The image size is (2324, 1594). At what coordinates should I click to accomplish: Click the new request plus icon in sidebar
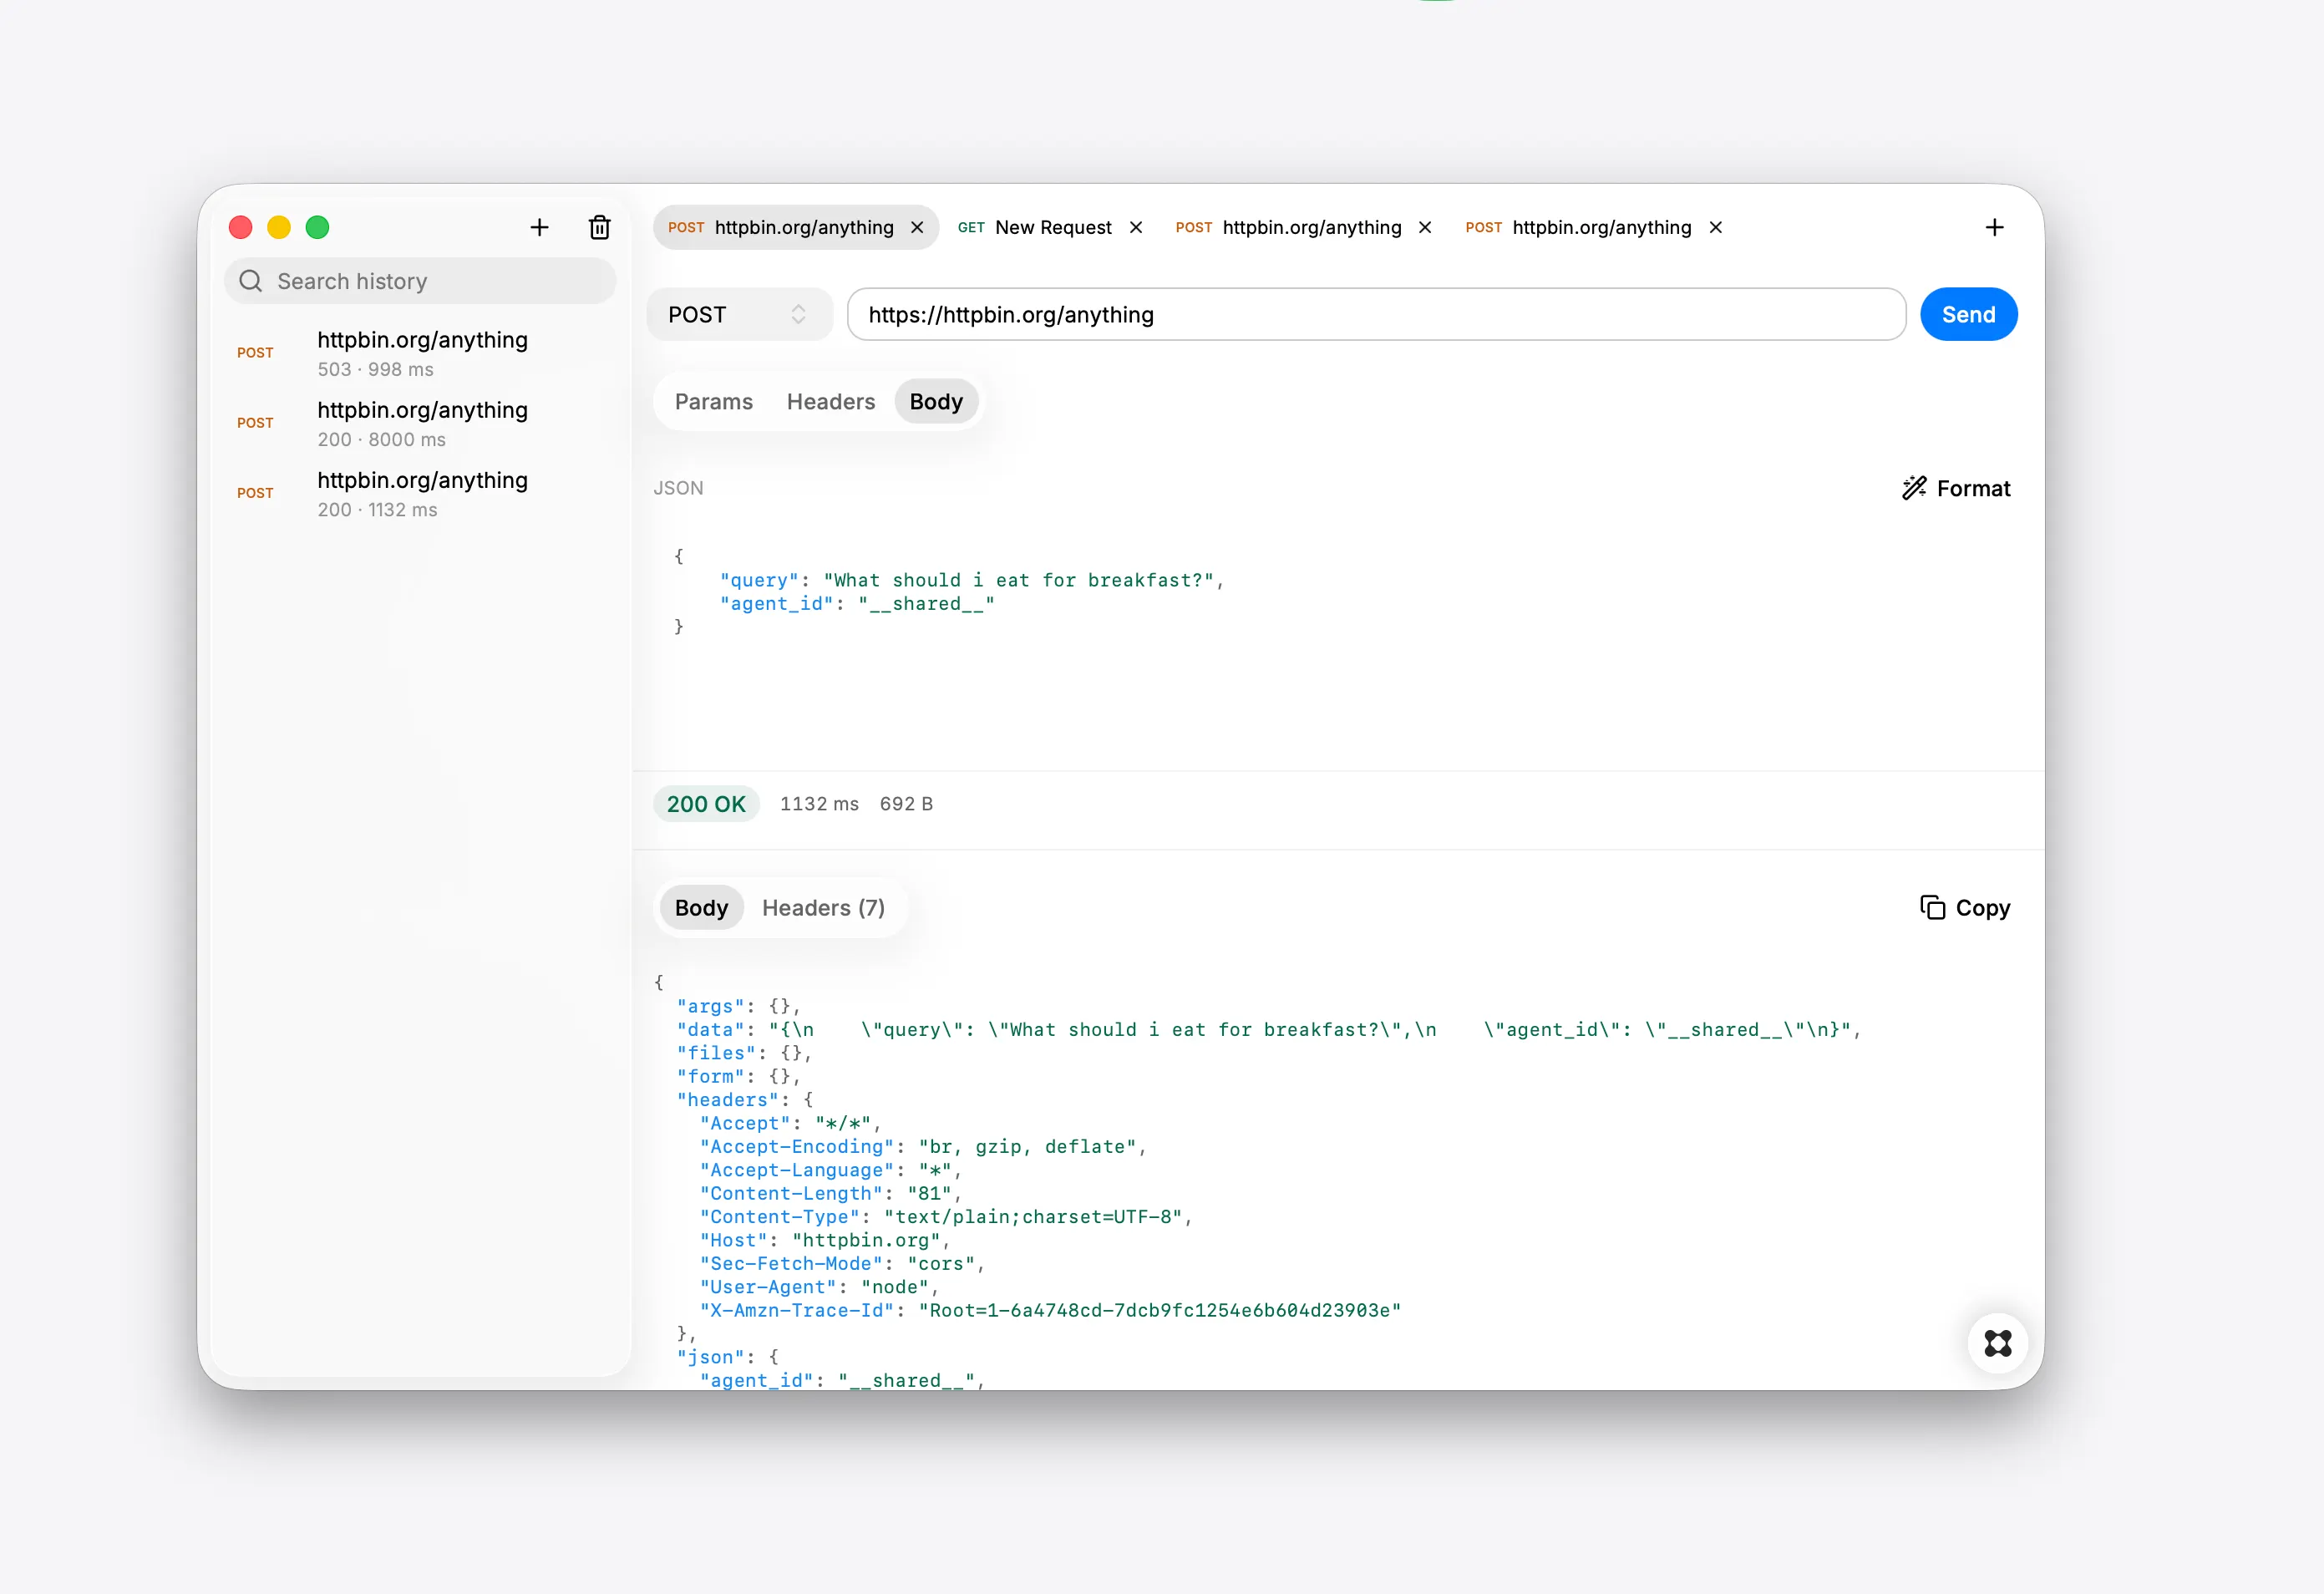coord(539,227)
